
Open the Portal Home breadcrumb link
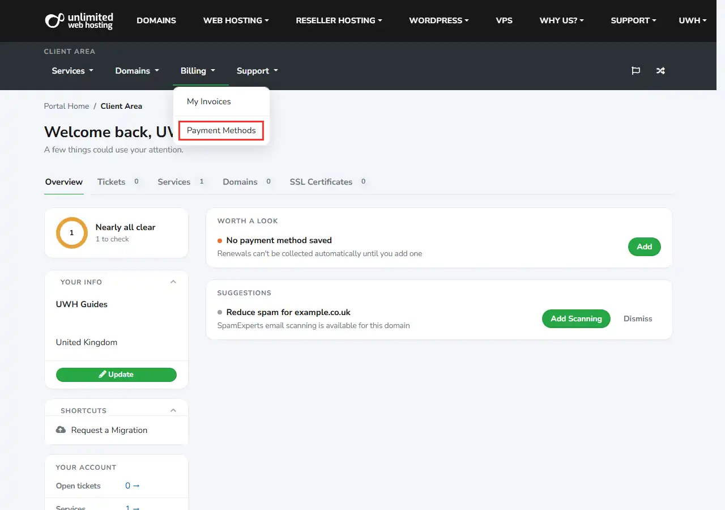pos(66,106)
